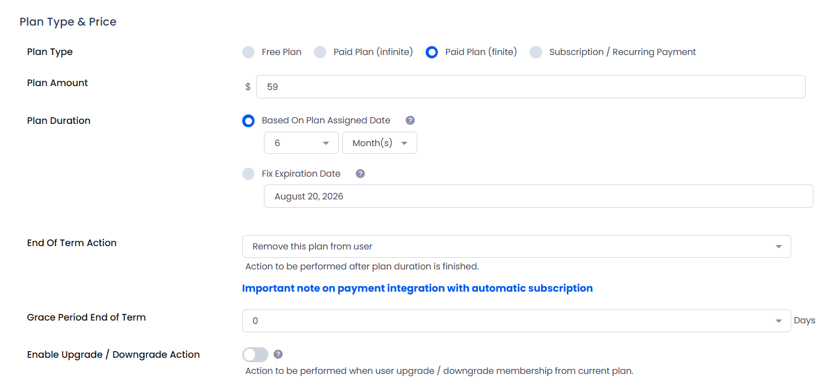Select the Free Plan radio button
Screen dimensions: 829x385
248,52
